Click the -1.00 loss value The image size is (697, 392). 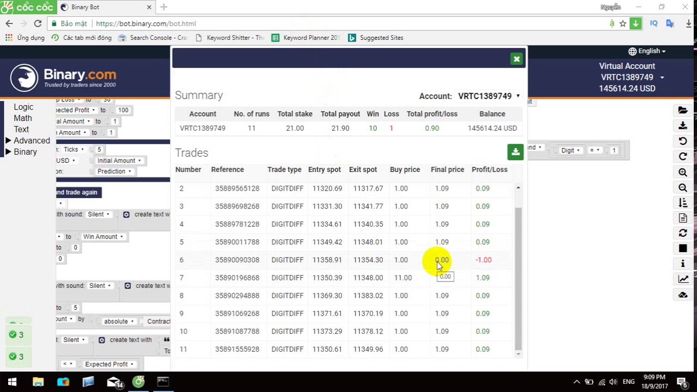484,260
